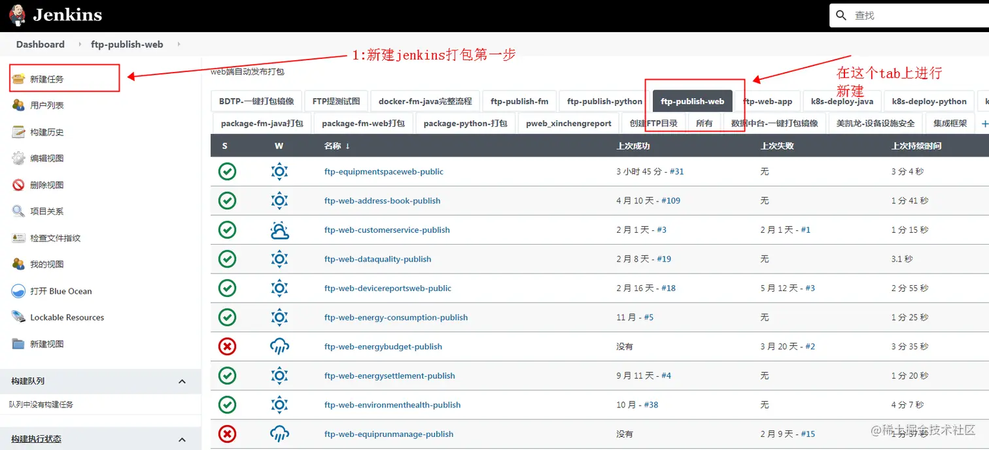
Task: Click failed status icon for ftp-web-equiprunmanage-publish
Action: pyautogui.click(x=227, y=434)
